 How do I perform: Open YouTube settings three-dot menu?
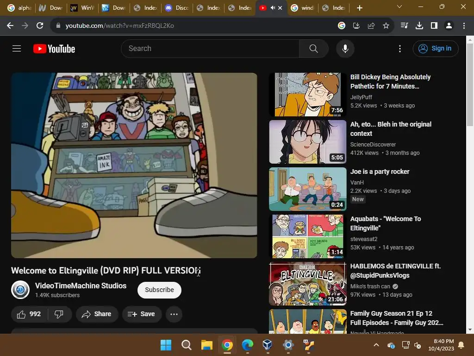point(399,49)
